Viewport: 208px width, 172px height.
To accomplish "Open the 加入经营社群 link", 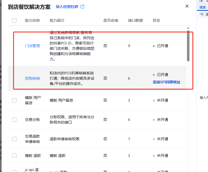I will (x=67, y=7).
